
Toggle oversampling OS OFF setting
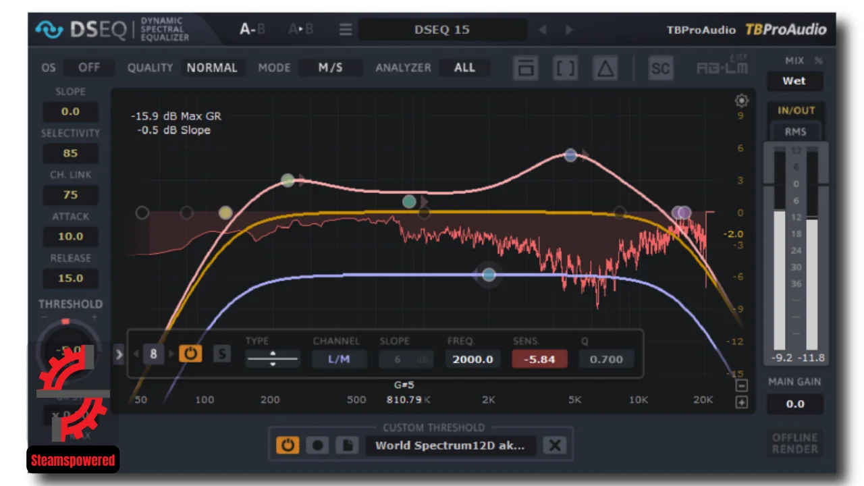(88, 67)
